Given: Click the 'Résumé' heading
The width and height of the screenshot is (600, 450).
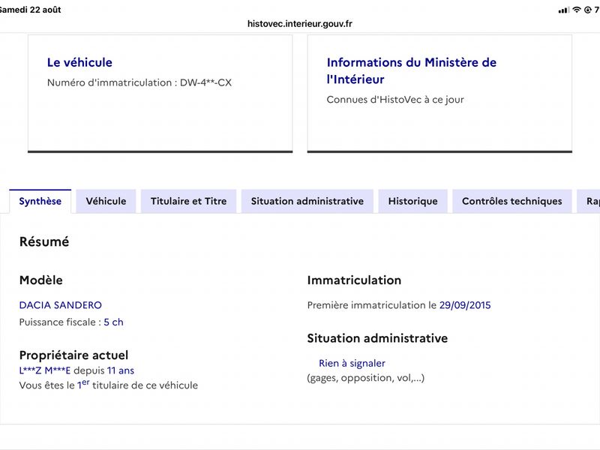Looking at the screenshot, I should click(x=44, y=241).
